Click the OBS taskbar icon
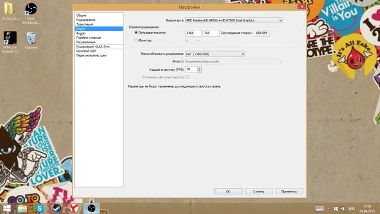 91,209
